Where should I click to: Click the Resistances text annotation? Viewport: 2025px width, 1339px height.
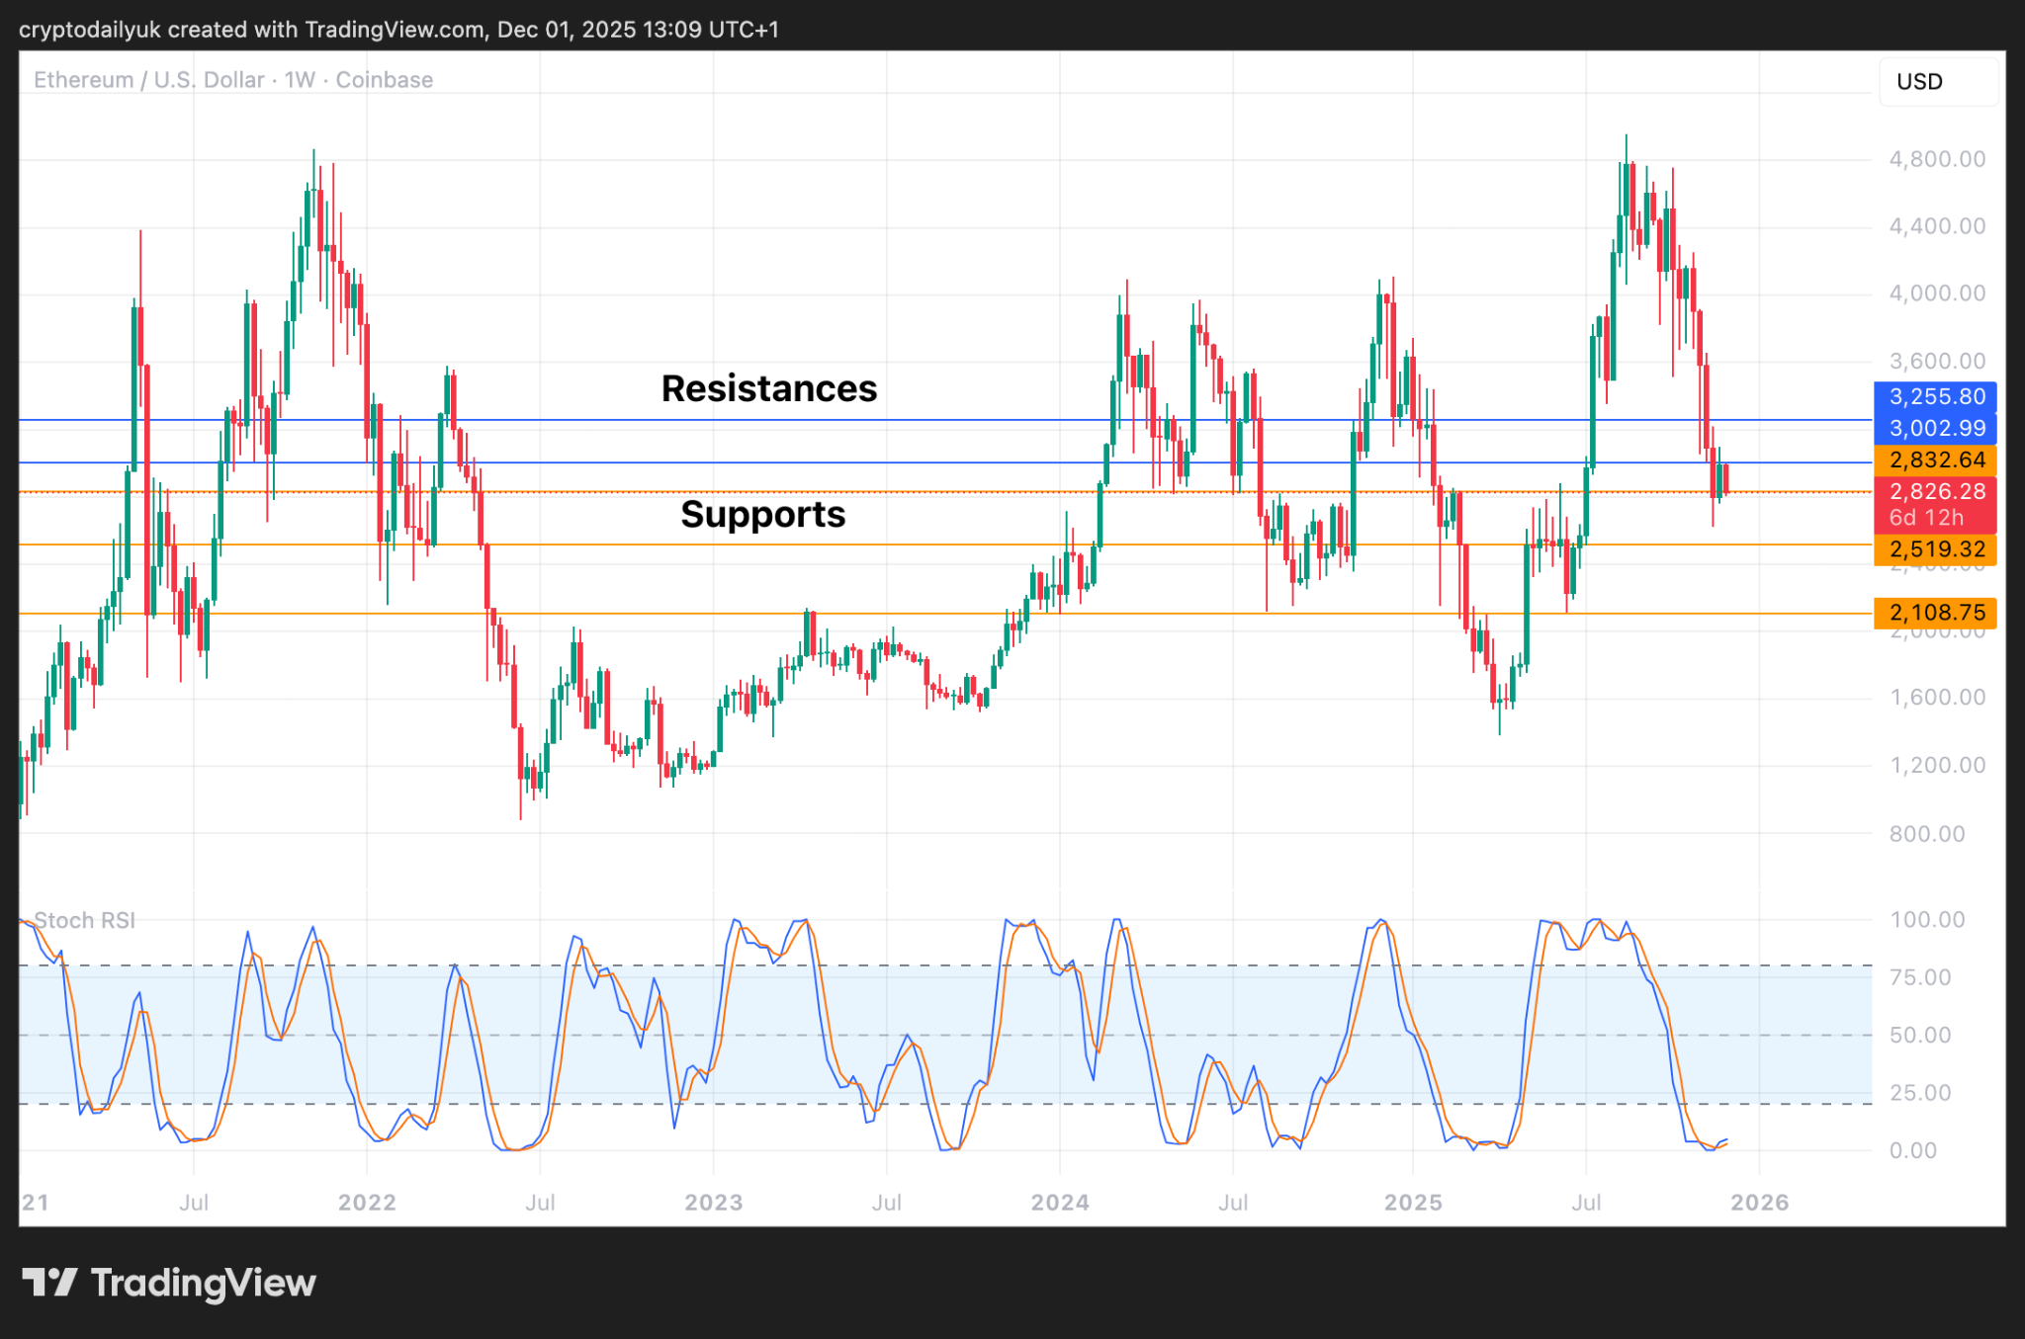pyautogui.click(x=768, y=388)
